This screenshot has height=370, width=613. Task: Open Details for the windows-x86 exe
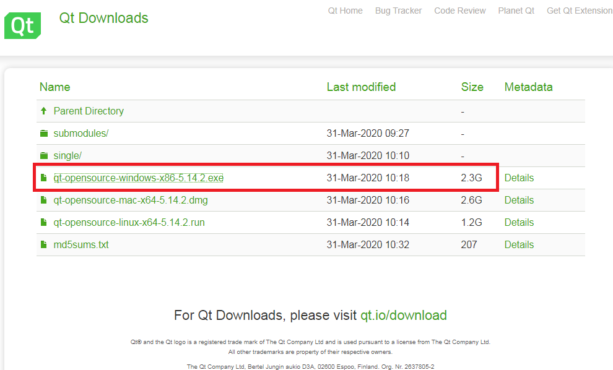click(519, 178)
